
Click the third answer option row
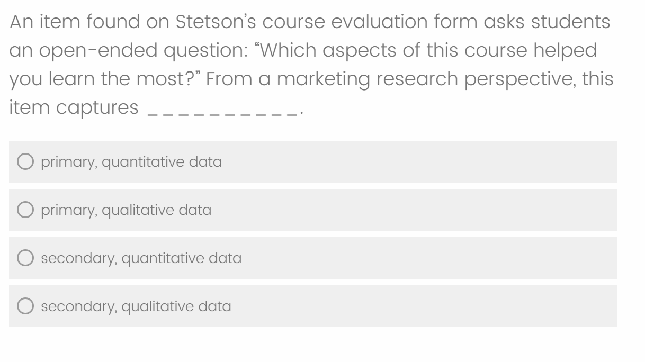coord(312,257)
